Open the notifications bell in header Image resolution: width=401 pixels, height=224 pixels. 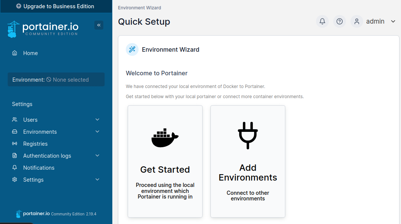322,21
